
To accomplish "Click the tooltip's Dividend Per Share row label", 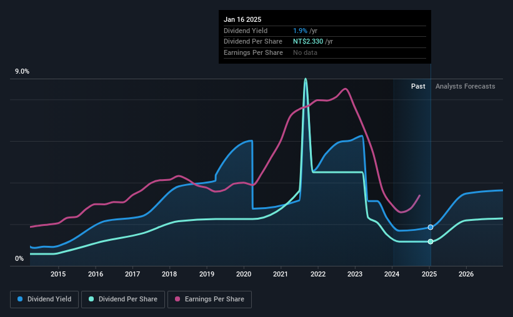I will pos(253,42).
